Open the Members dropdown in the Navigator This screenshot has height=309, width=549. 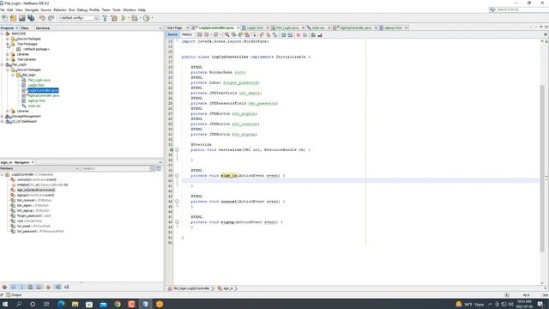[x=39, y=168]
